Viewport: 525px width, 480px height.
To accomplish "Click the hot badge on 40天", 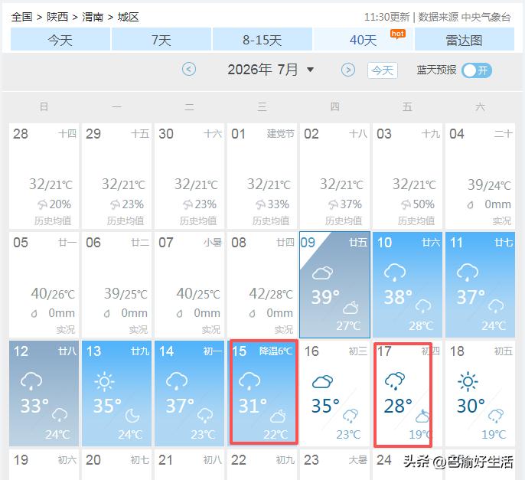I will pyautogui.click(x=397, y=34).
